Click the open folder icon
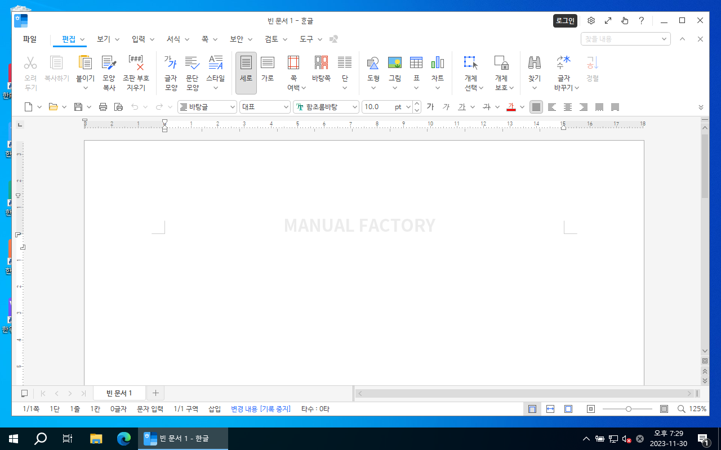 coord(54,107)
